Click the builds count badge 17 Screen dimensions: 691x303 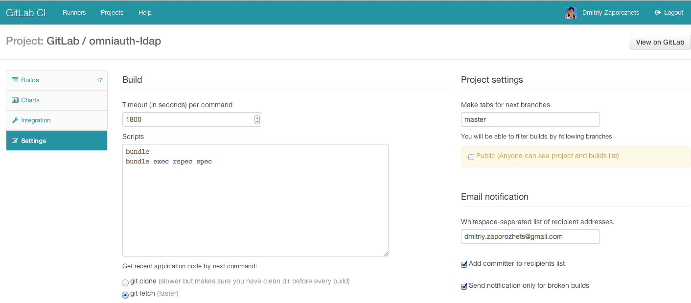[x=99, y=80]
